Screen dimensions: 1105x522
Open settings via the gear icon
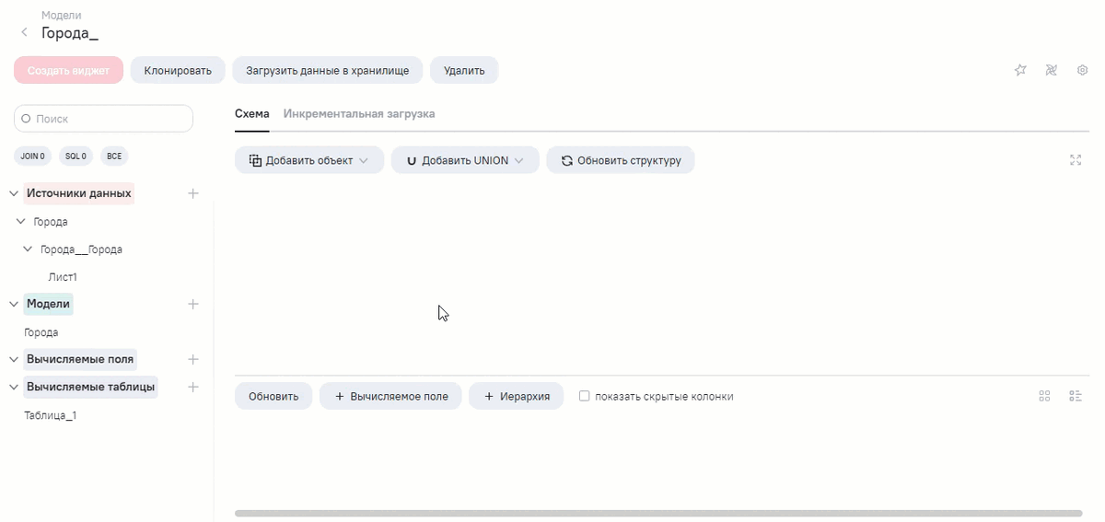(x=1083, y=70)
